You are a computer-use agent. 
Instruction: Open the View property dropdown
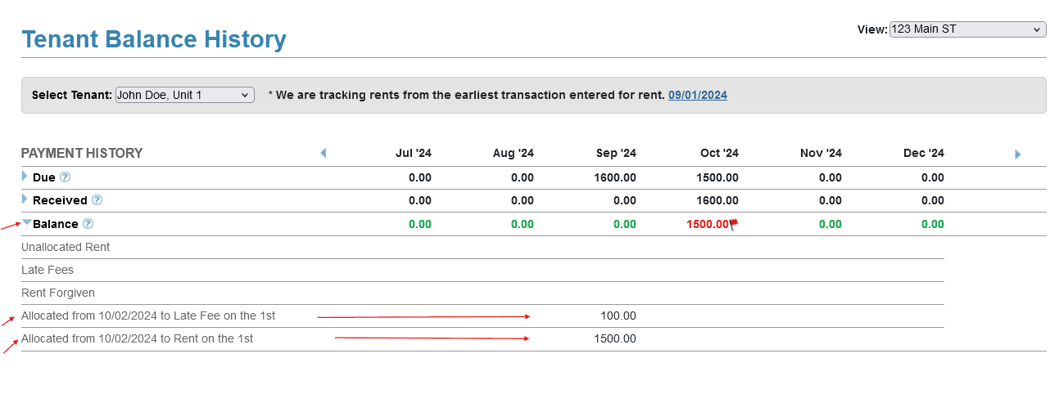pyautogui.click(x=967, y=29)
